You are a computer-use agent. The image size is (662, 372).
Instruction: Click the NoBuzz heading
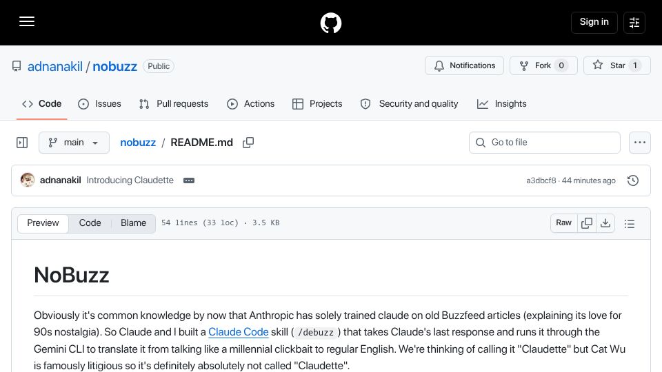click(x=71, y=275)
